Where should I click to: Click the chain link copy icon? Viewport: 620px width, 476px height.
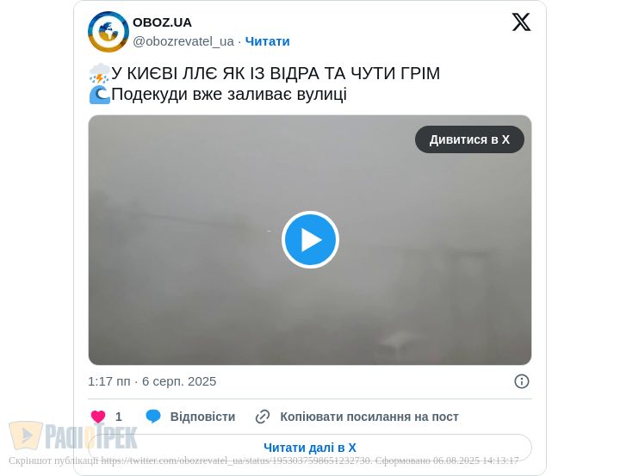[x=263, y=417]
